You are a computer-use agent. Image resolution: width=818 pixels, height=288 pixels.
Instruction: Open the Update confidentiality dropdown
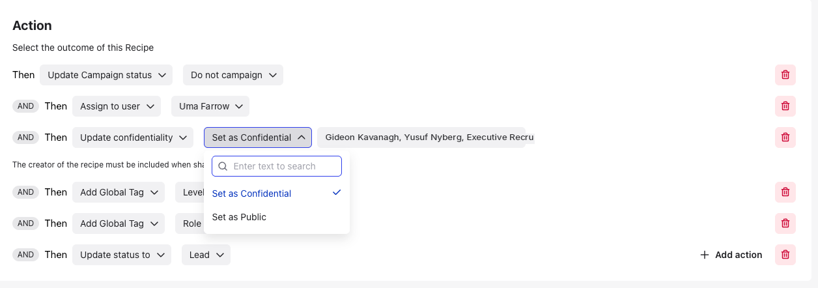coord(133,137)
